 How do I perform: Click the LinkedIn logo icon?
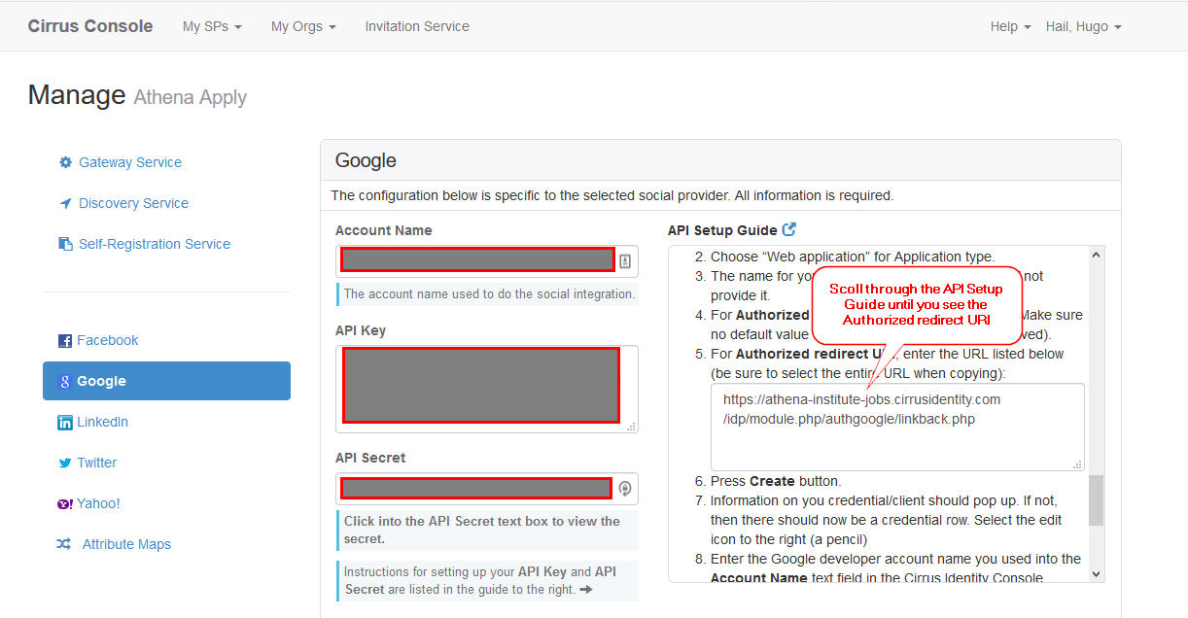(65, 423)
